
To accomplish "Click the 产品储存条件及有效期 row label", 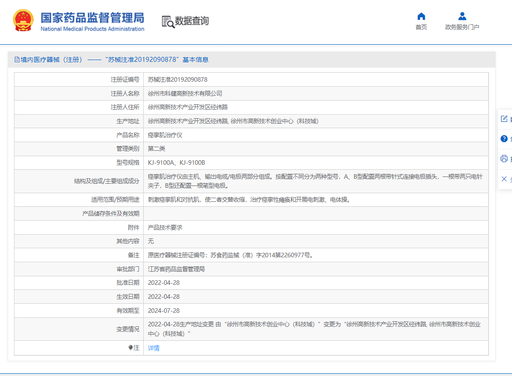I will [111, 214].
